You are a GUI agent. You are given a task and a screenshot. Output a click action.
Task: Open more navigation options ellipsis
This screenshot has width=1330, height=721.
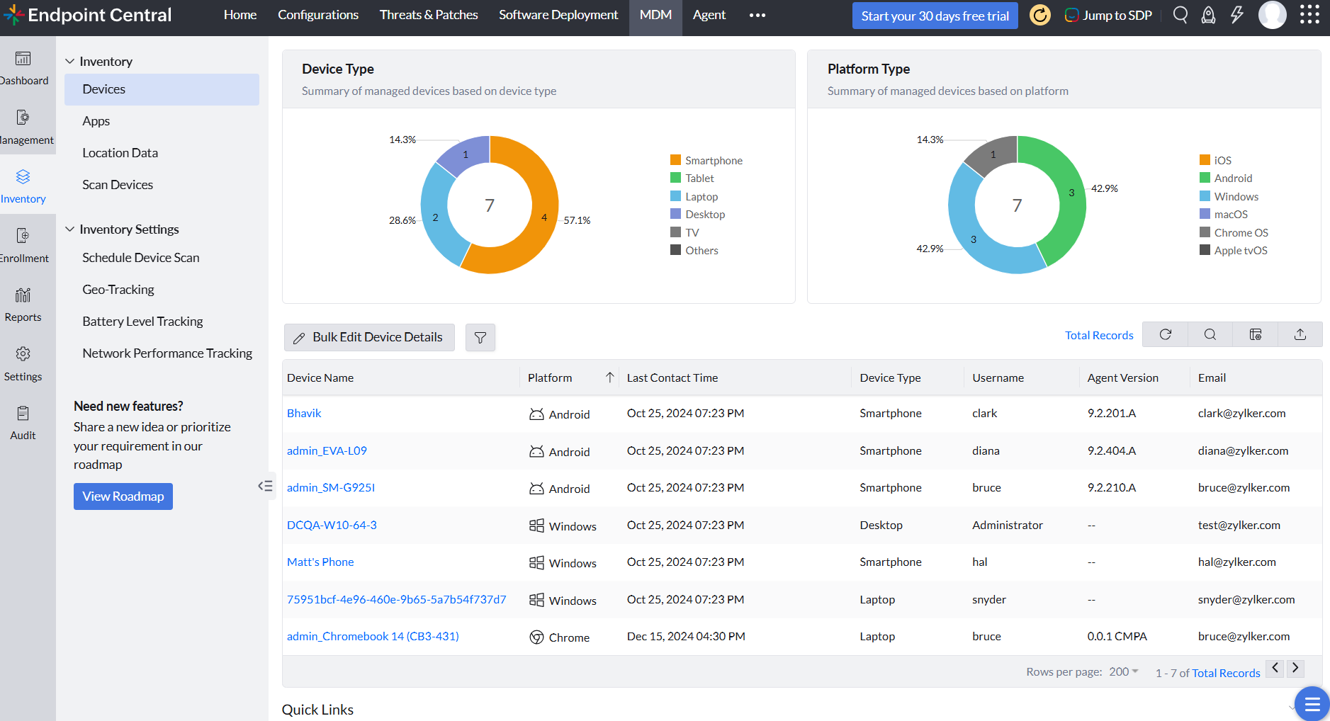point(757,15)
